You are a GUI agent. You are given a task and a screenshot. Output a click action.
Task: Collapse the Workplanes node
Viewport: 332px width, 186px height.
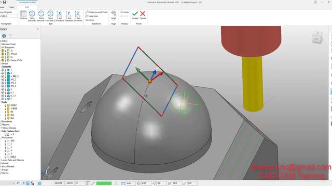point(7,137)
